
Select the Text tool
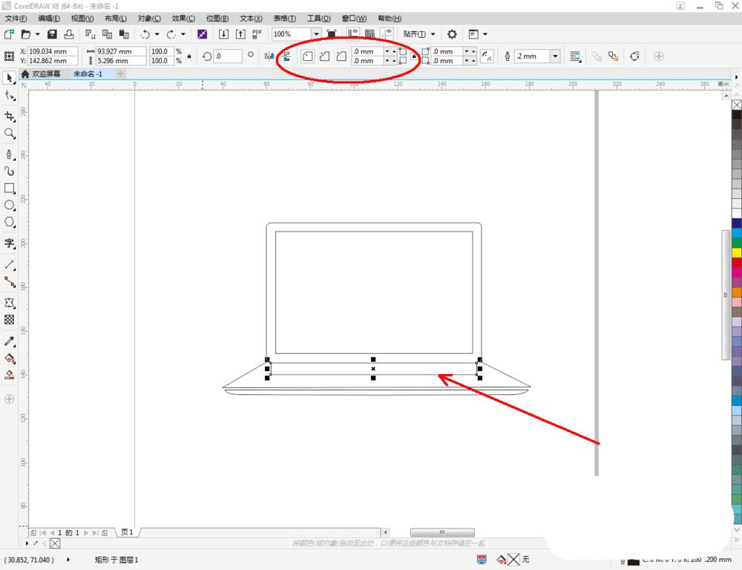click(10, 243)
